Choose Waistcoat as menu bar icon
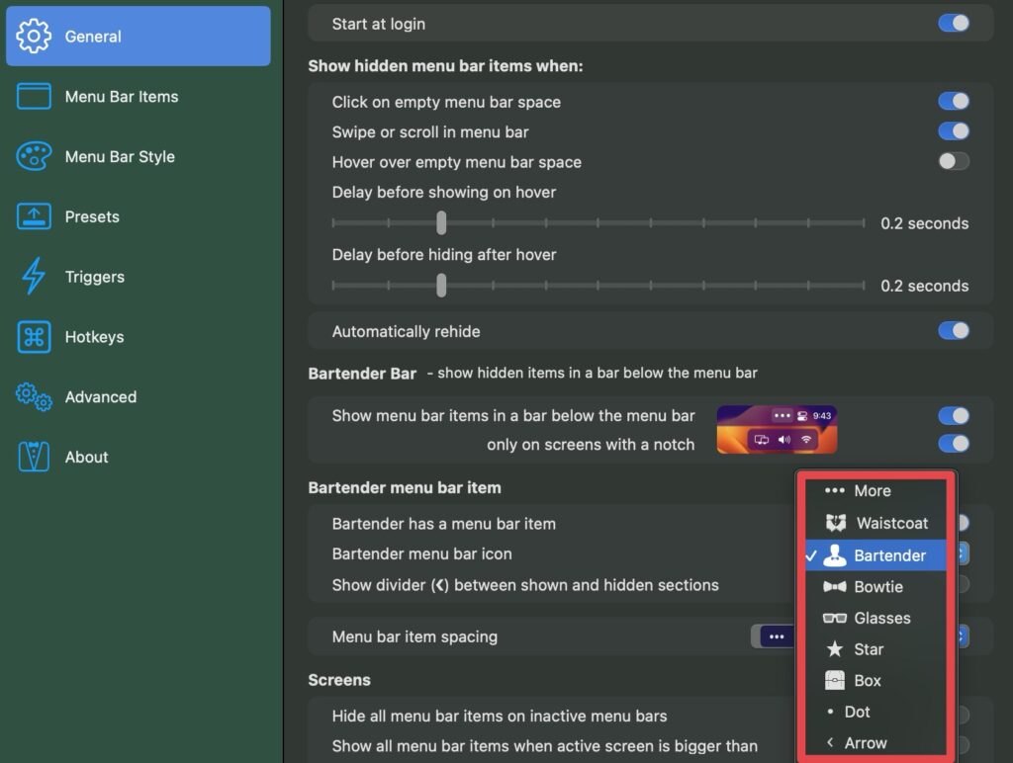1013x763 pixels. (876, 523)
